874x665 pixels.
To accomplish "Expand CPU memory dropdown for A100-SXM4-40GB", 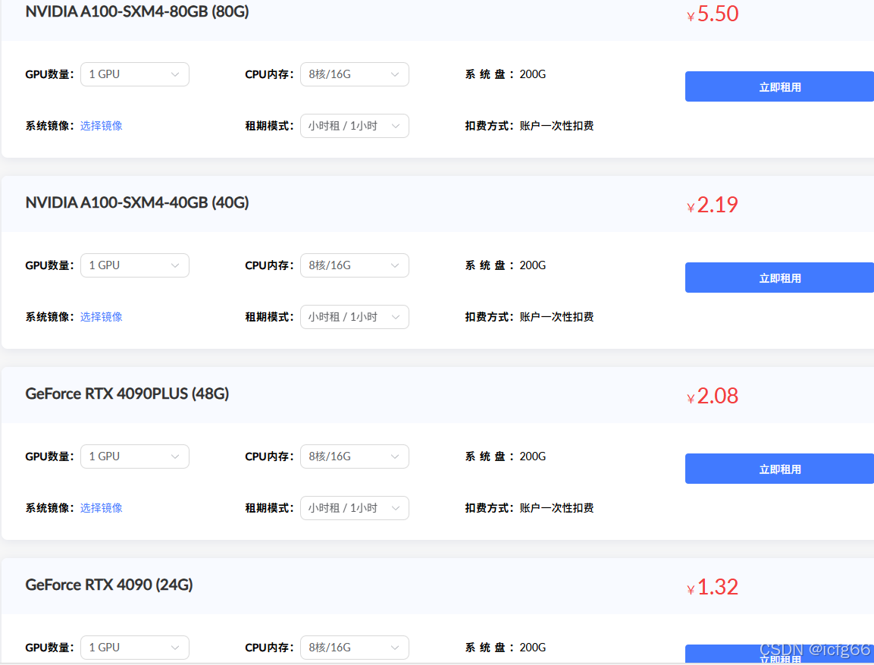I will (x=354, y=265).
